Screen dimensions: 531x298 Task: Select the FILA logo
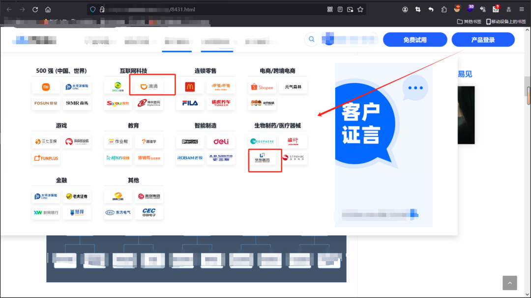(x=190, y=103)
